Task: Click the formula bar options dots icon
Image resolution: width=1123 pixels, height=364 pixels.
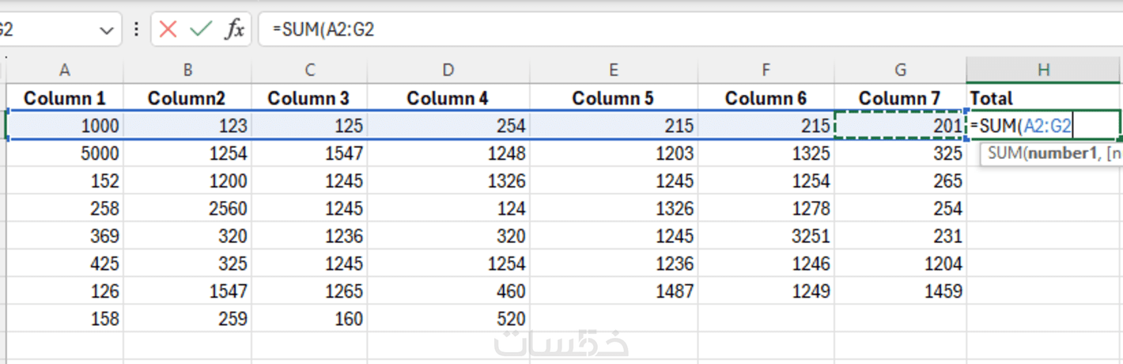Action: pos(136,30)
